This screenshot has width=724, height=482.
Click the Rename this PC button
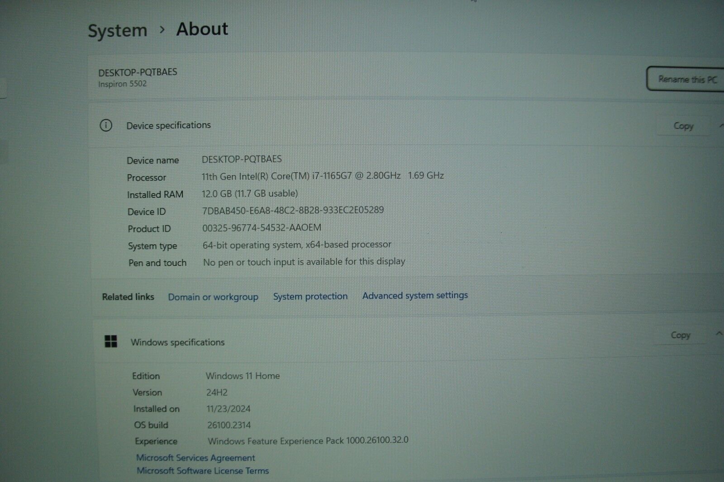[686, 79]
